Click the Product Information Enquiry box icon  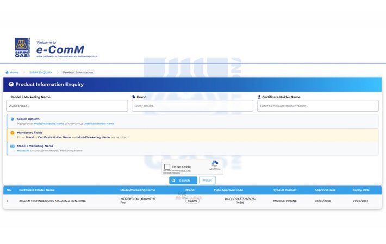click(x=11, y=85)
